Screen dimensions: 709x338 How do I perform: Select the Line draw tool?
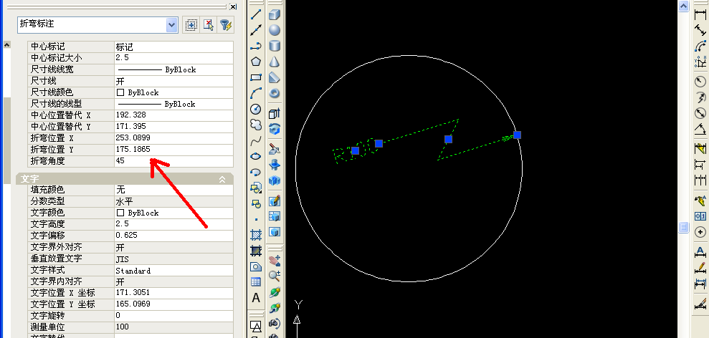pos(256,14)
